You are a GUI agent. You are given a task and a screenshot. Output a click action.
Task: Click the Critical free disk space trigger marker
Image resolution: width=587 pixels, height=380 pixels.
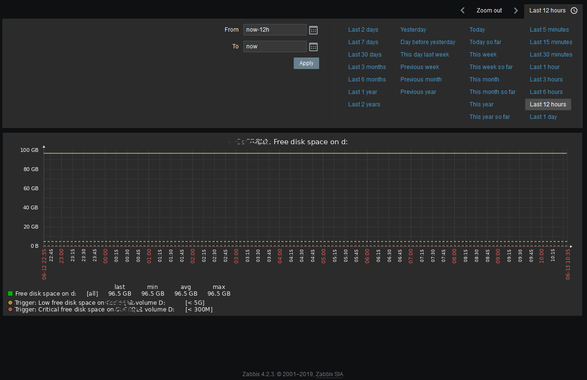click(11, 310)
